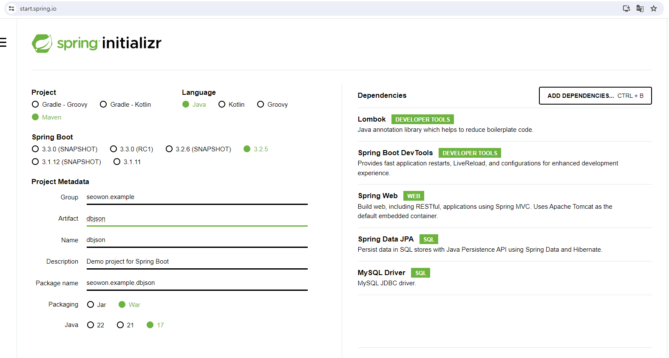Click the install app icon in address bar
Viewport: 669px width, 358px height.
tap(626, 9)
